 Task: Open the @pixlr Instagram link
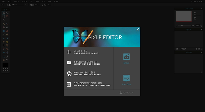(126, 58)
